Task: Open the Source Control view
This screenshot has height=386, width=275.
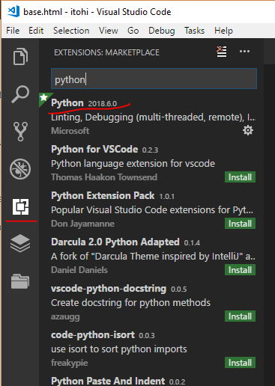Action: tap(20, 132)
